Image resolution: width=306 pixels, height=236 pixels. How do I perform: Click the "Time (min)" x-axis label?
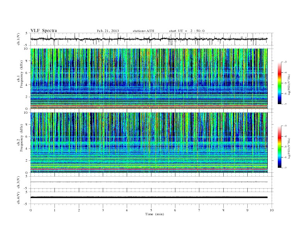click(155, 214)
